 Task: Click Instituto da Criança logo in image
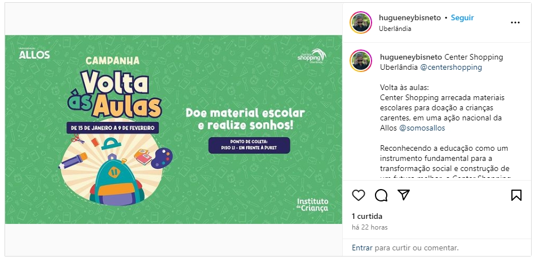312,205
